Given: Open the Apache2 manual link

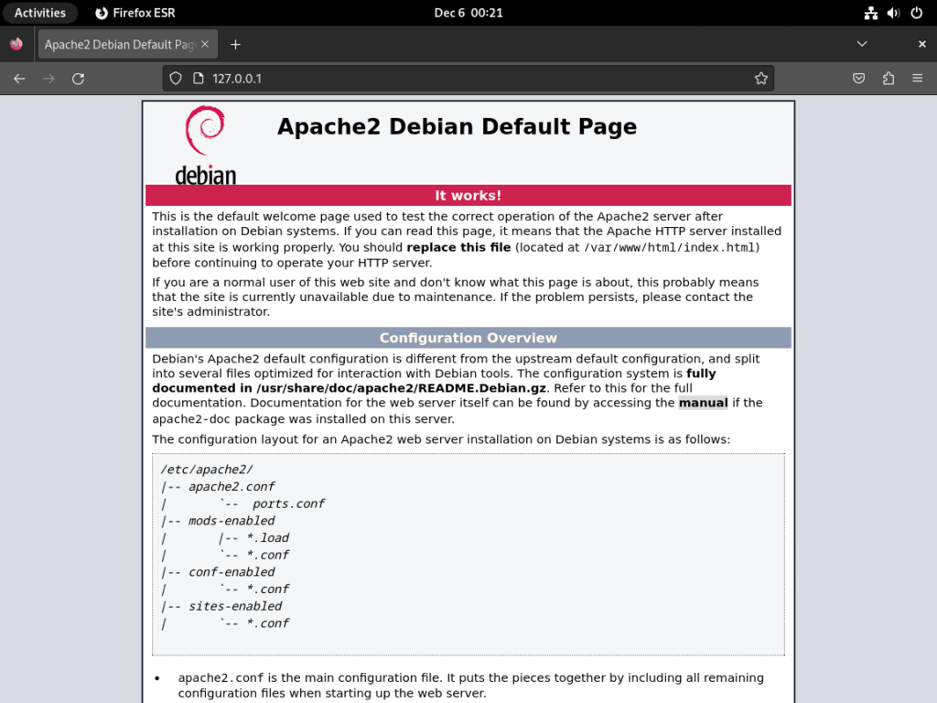Looking at the screenshot, I should (x=703, y=403).
